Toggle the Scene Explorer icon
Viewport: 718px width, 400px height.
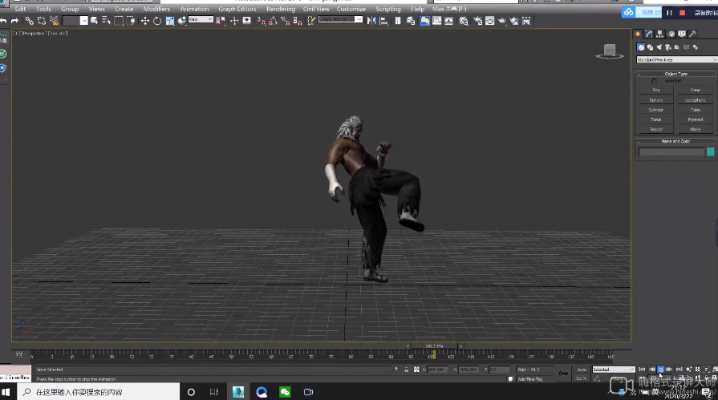(398, 21)
